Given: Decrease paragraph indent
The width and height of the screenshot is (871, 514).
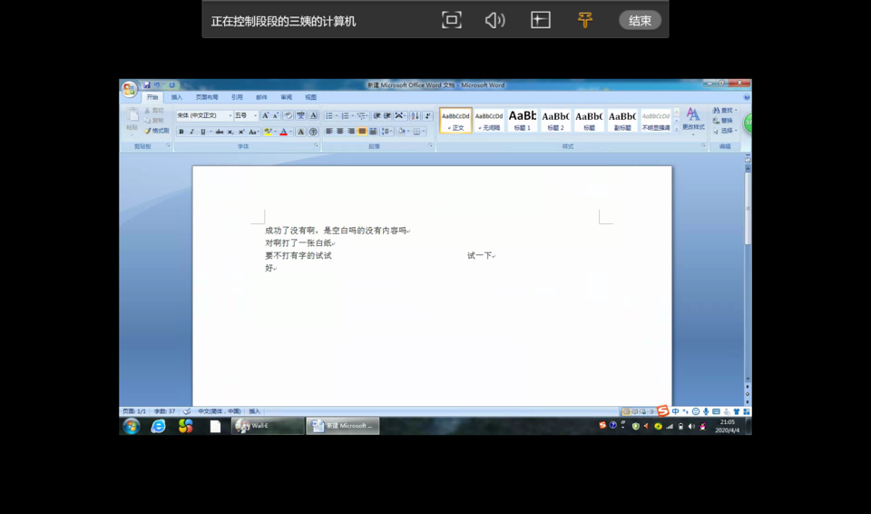Looking at the screenshot, I should point(377,115).
